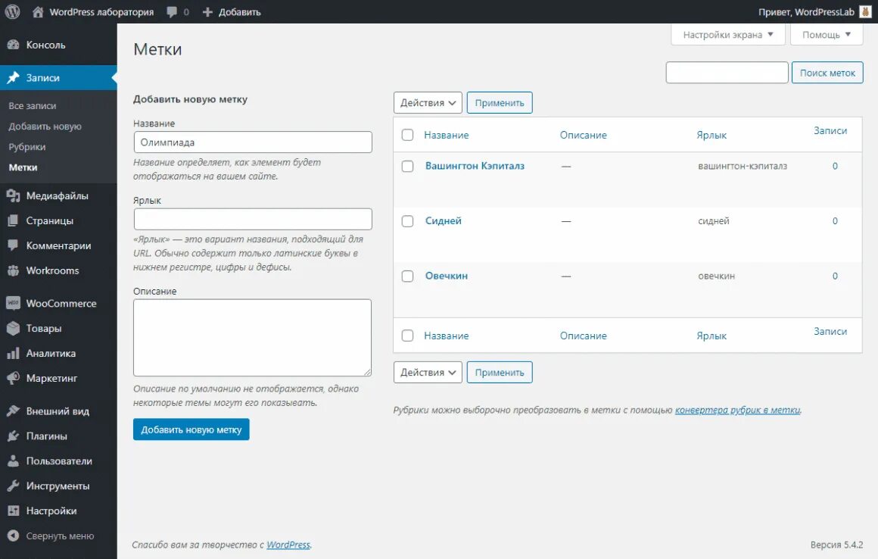
Task: Click the Поиск меток button
Action: coord(827,73)
